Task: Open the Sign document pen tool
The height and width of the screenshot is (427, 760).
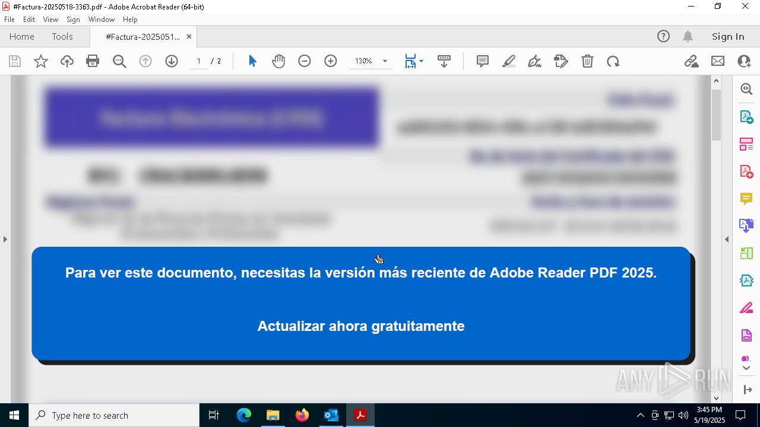Action: click(534, 61)
